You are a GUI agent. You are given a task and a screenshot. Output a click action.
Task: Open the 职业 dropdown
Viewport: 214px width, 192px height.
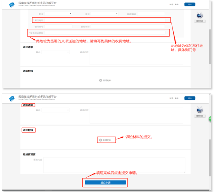coord(58,14)
